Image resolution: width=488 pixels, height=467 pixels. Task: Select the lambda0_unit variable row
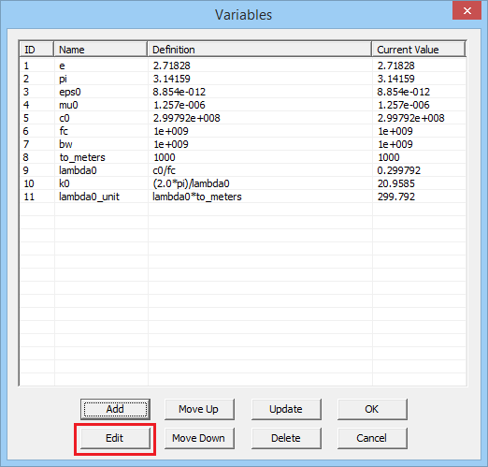click(243, 197)
